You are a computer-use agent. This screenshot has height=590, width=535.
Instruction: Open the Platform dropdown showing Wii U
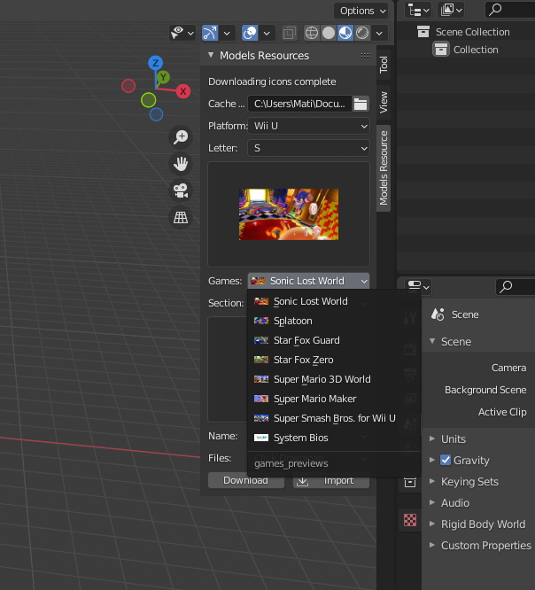tap(308, 126)
